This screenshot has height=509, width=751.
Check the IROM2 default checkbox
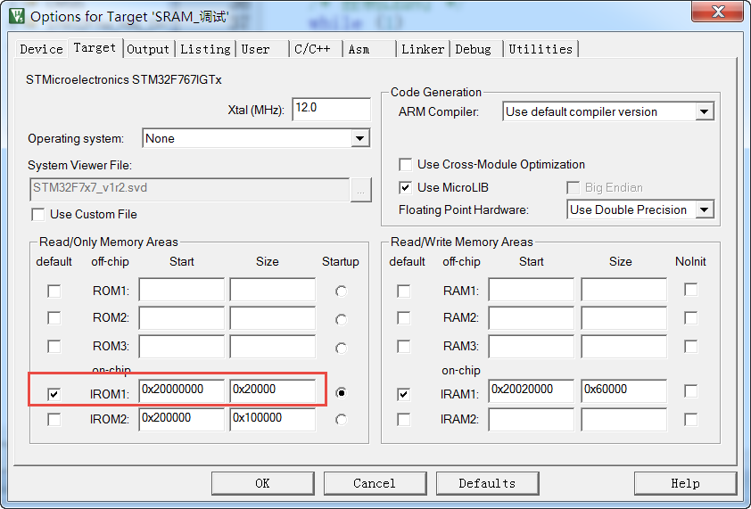pyautogui.click(x=54, y=420)
